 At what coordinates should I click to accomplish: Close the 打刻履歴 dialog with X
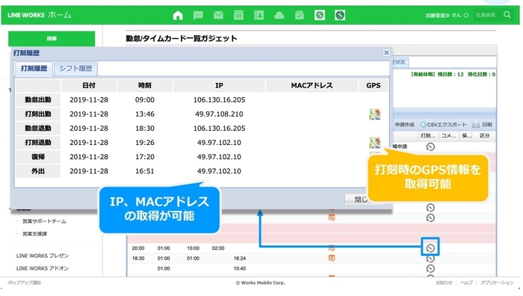386,52
